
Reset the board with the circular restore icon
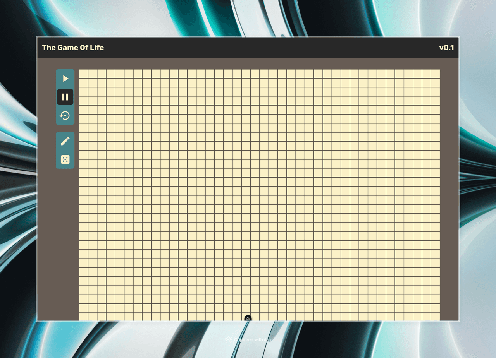[65, 116]
